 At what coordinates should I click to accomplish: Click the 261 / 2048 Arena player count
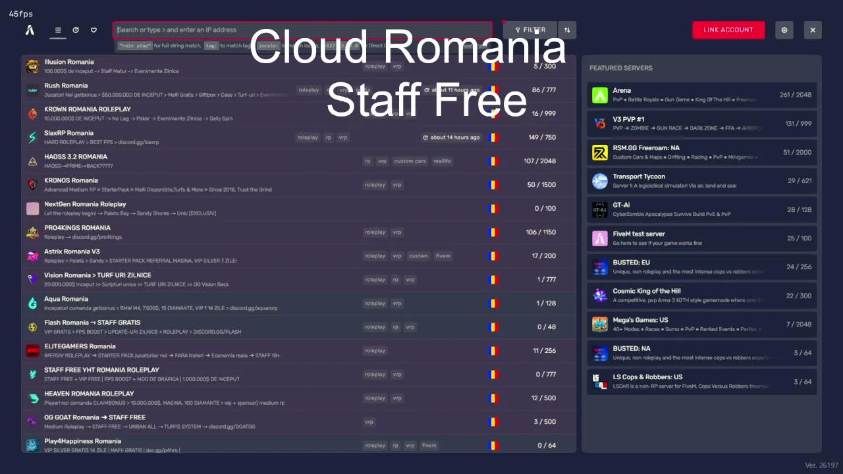[796, 95]
